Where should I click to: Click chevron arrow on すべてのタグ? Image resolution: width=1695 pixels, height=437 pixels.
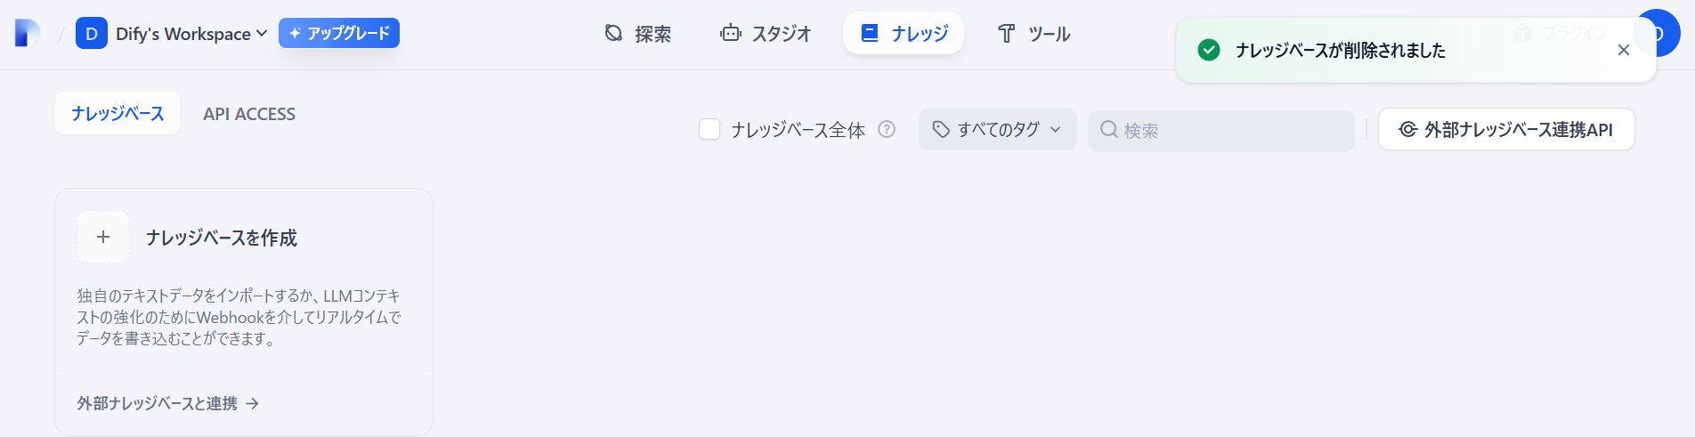click(x=1056, y=129)
